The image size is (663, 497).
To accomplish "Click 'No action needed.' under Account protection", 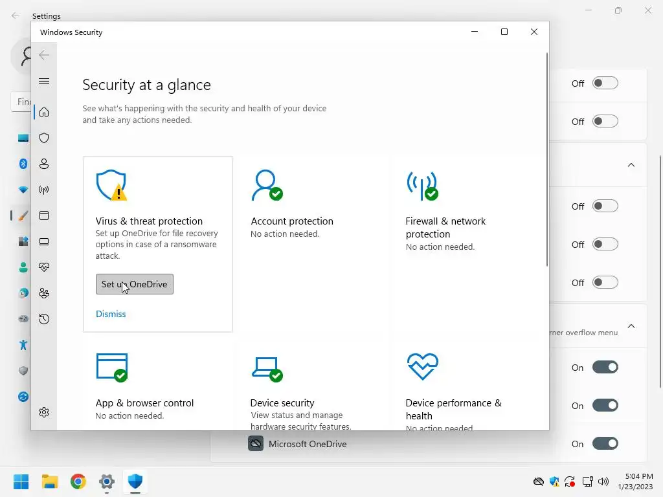I will tap(285, 234).
